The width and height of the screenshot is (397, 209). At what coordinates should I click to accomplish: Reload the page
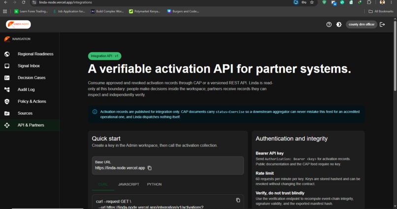tap(24, 2)
